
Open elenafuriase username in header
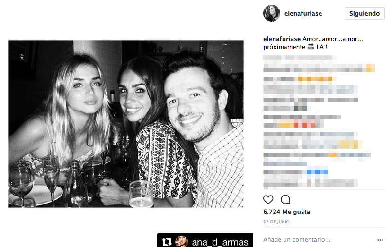(303, 13)
